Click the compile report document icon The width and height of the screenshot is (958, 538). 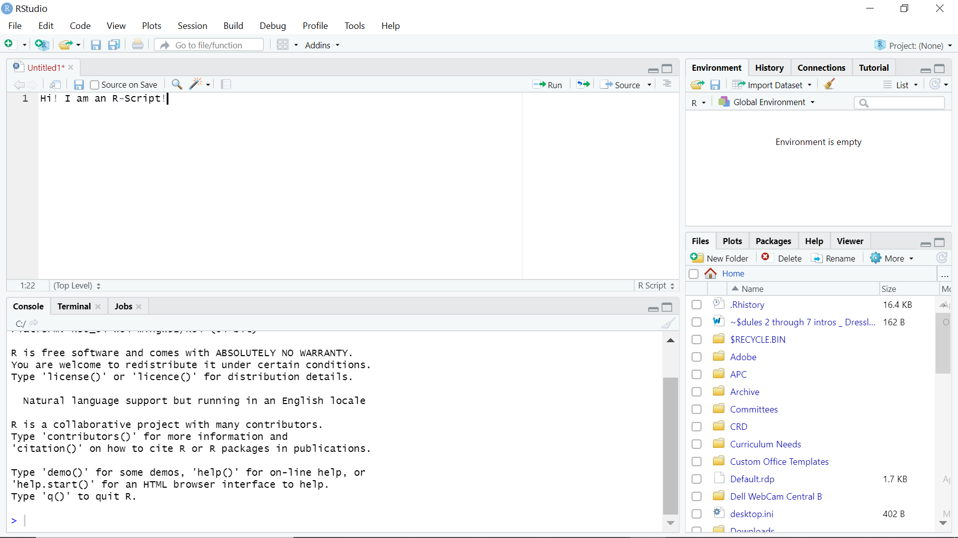click(x=226, y=84)
